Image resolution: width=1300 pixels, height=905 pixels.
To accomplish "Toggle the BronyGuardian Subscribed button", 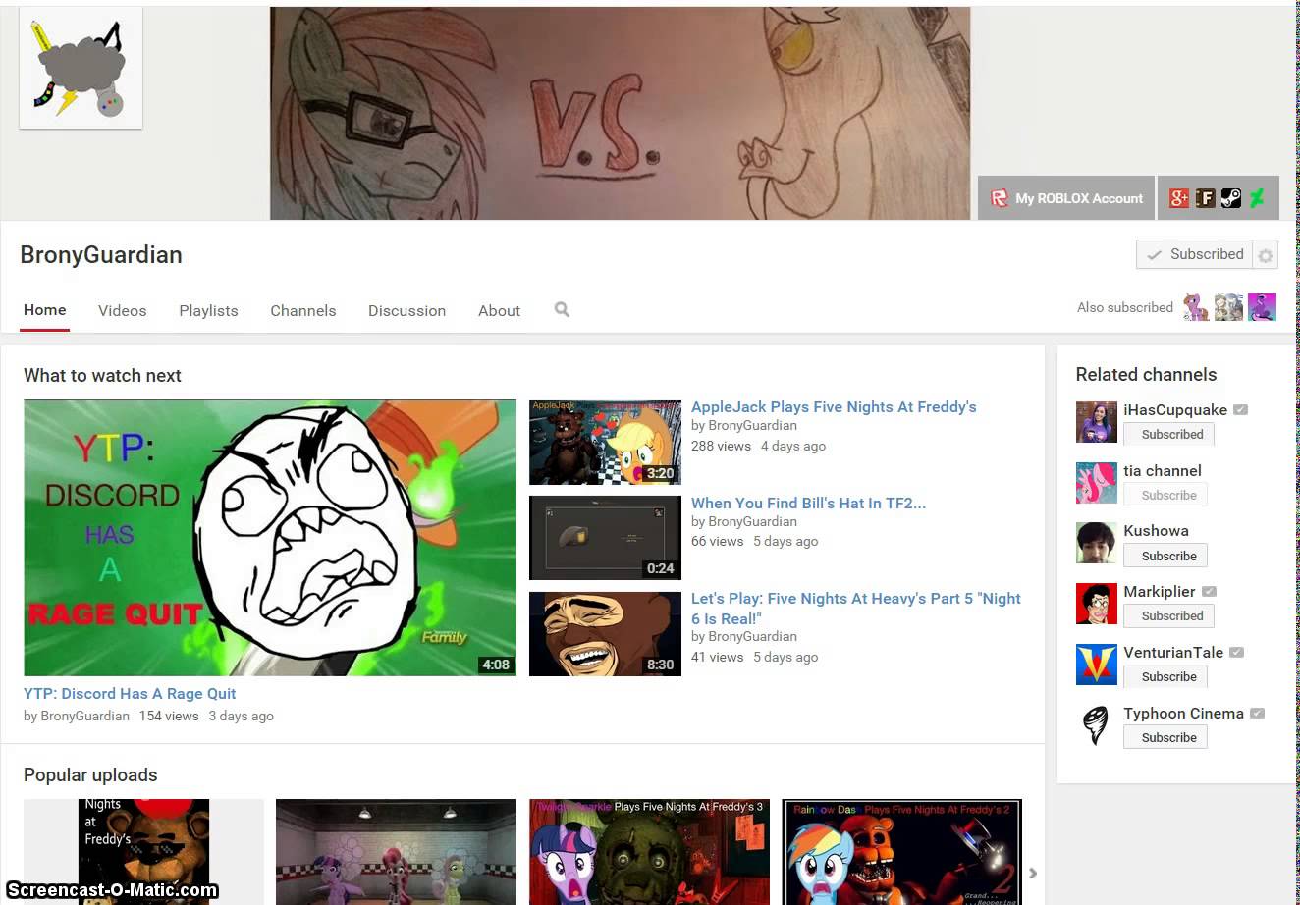I will pyautogui.click(x=1195, y=254).
